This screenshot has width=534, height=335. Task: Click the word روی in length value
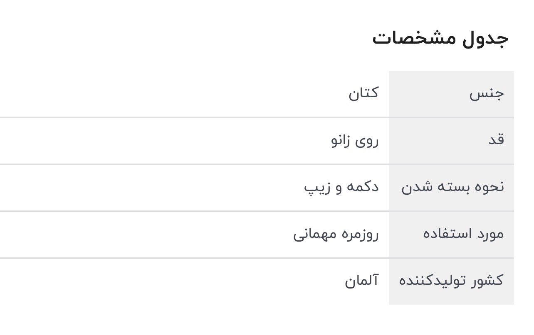pyautogui.click(x=367, y=140)
